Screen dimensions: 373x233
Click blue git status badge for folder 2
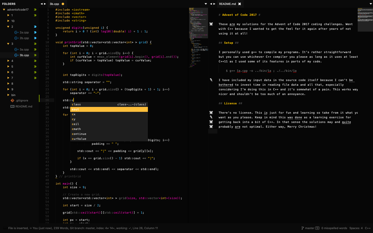(35, 27)
